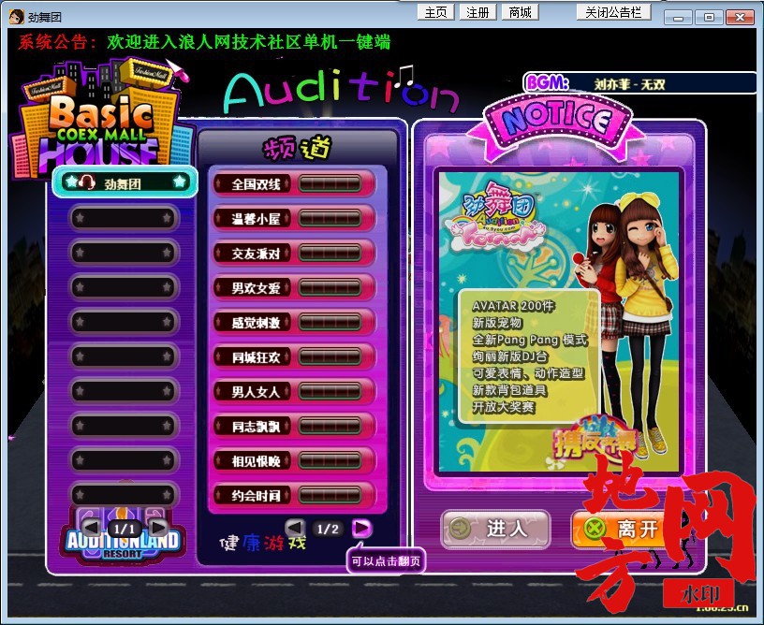Select the 劲舞团 server entry
Viewport: 764px width, 625px height.
click(125, 182)
